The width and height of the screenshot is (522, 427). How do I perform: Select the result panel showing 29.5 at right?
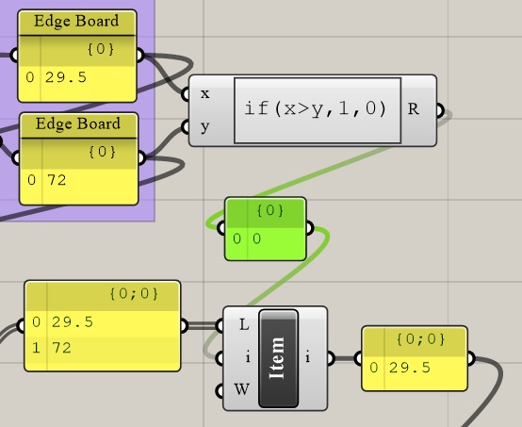415,358
